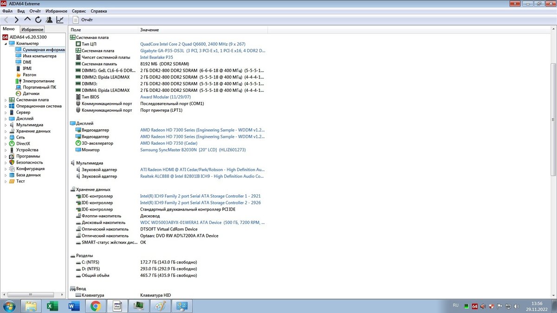The height and width of the screenshot is (313, 557).
Task: Open the Справка menu
Action: 99,11
